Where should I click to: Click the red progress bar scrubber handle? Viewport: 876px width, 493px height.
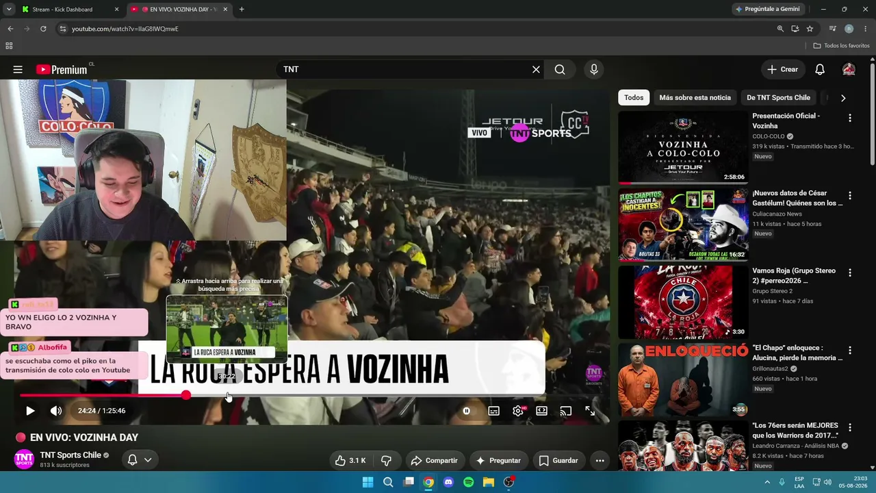point(186,395)
